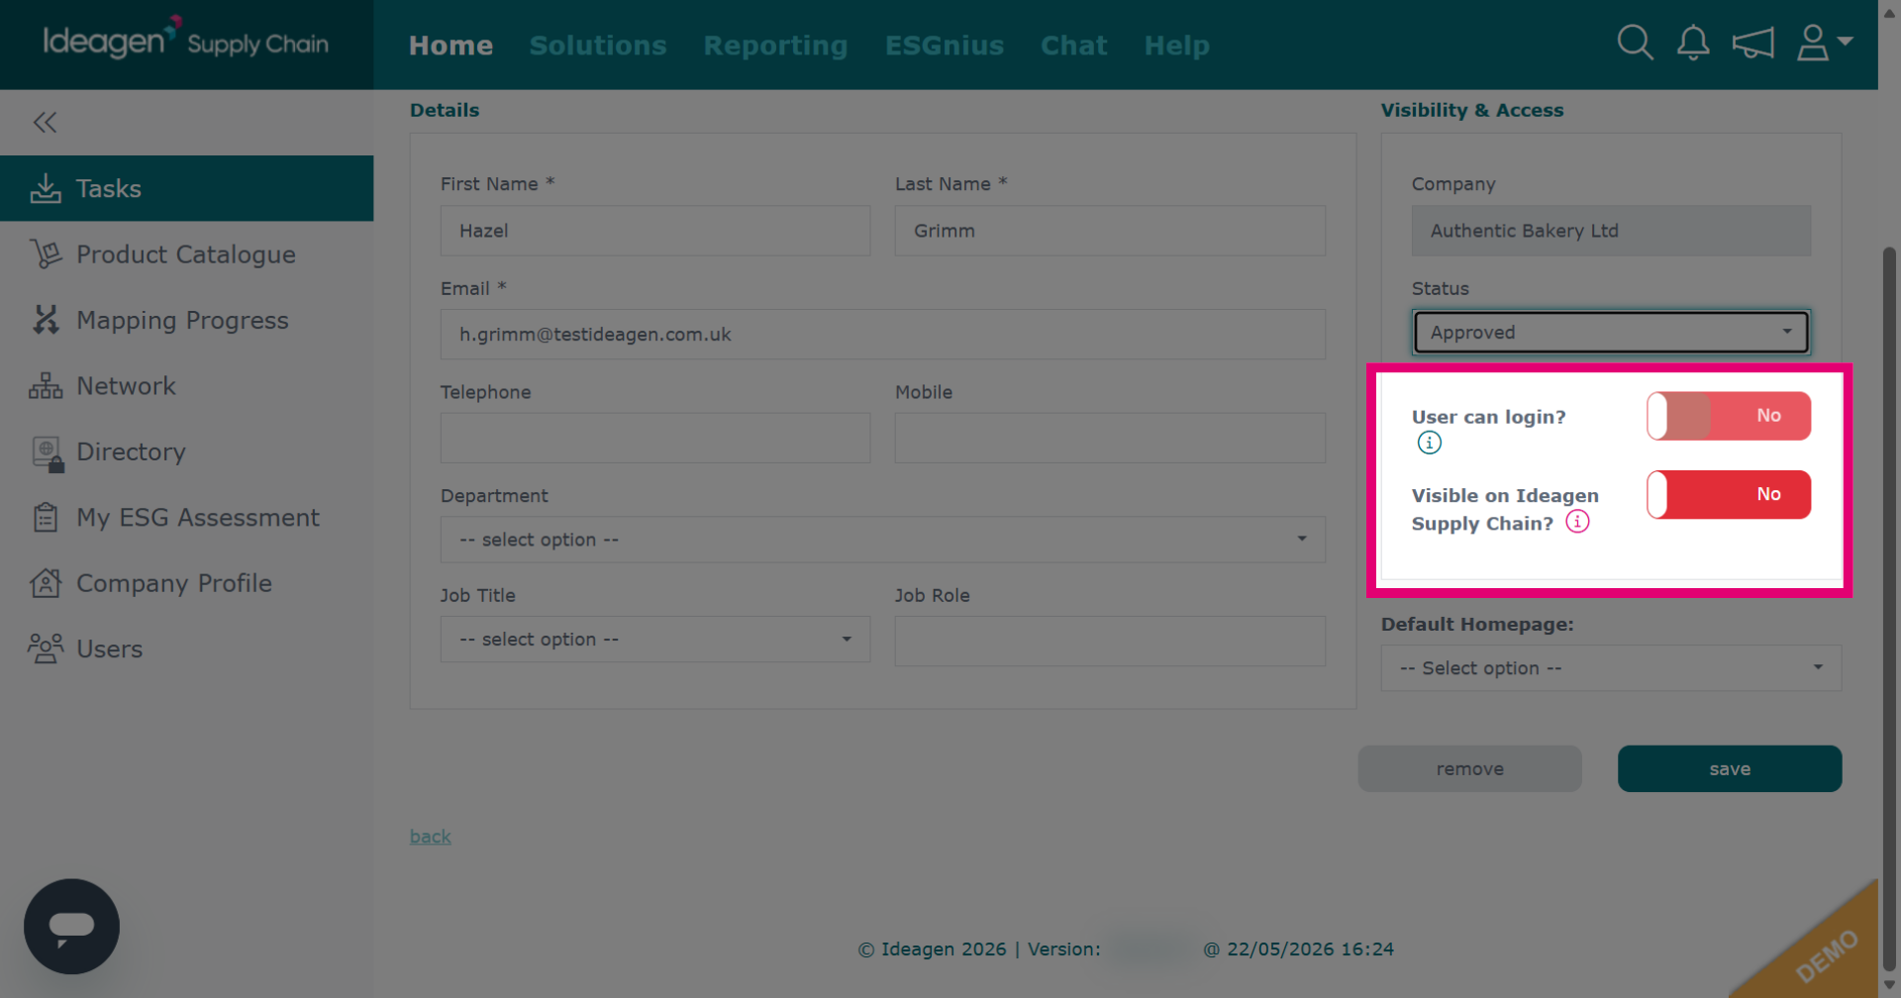Image resolution: width=1901 pixels, height=998 pixels.
Task: Click the Visibility & Access heading
Action: [1472, 110]
